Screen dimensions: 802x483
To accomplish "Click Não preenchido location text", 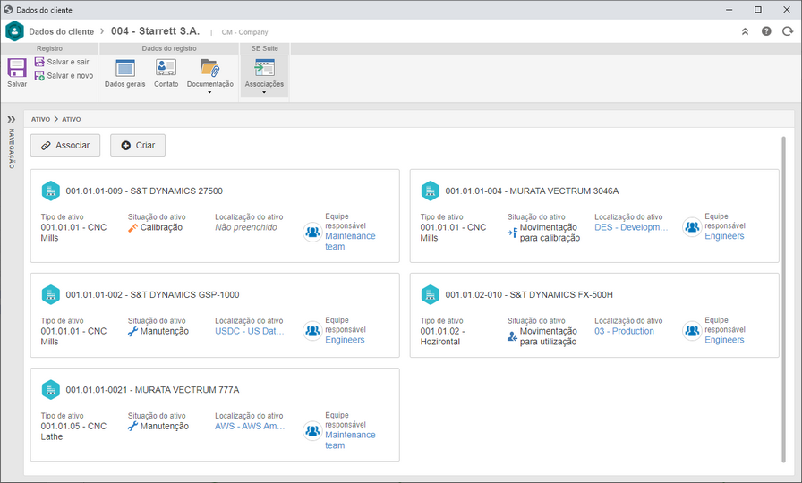I will pos(246,227).
